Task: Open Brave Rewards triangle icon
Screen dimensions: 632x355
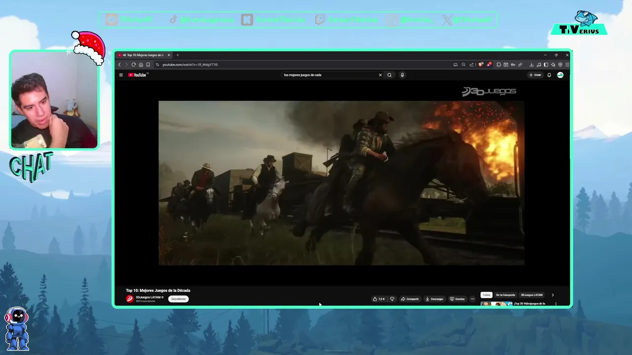Action: point(489,65)
